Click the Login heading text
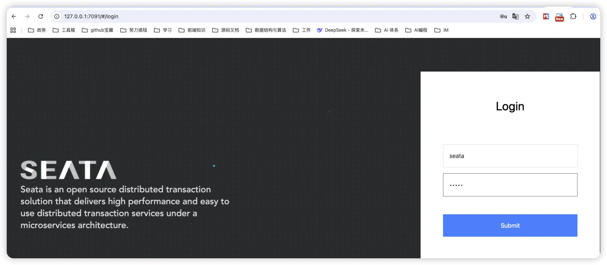The width and height of the screenshot is (607, 265). click(x=510, y=106)
